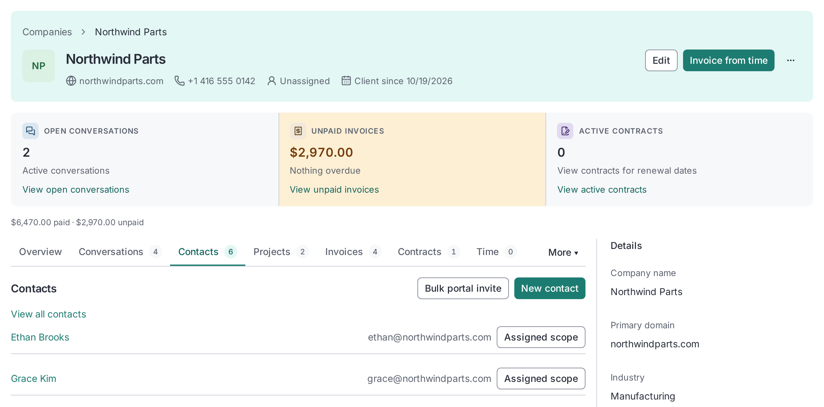Click the breadcrumb chevron after Companies
This screenshot has width=824, height=407.
(83, 32)
